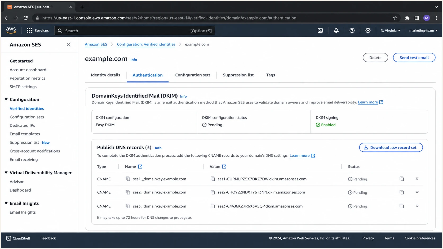The image size is (443, 249).
Task: Copy the whole ses2 CNAME row
Action: click(x=402, y=192)
